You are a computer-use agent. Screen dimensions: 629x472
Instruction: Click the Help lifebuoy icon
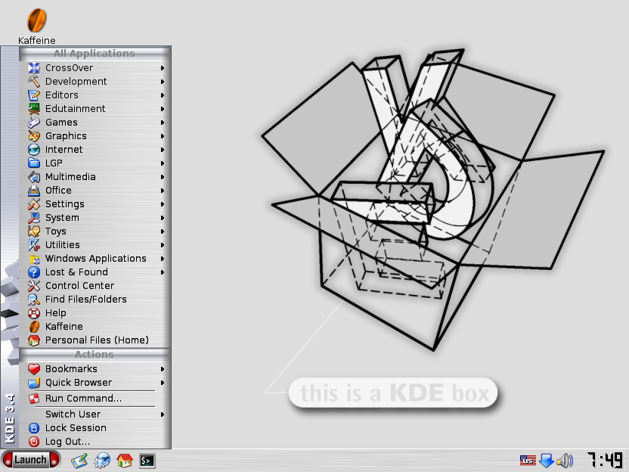point(34,313)
